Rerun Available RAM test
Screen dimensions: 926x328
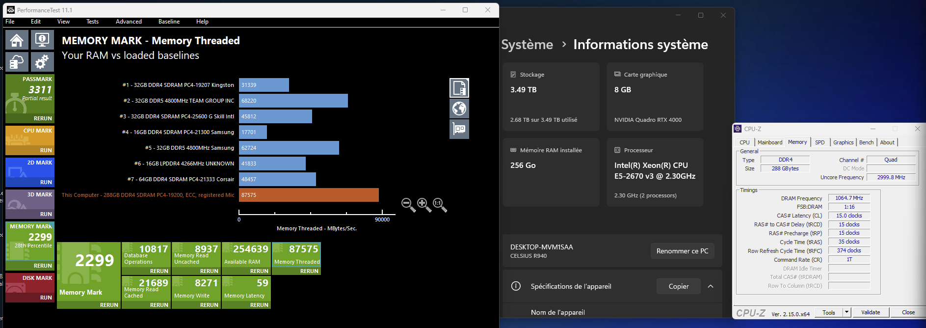(x=259, y=271)
